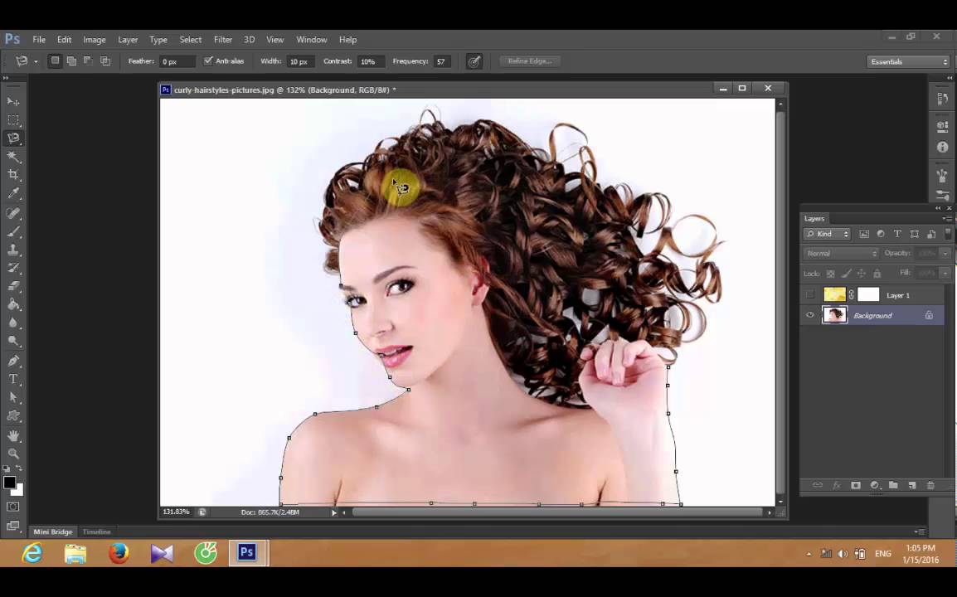Choose Subtract from selection mode
957x597 pixels.
[x=88, y=61]
